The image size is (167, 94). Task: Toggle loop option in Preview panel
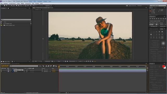point(163,19)
